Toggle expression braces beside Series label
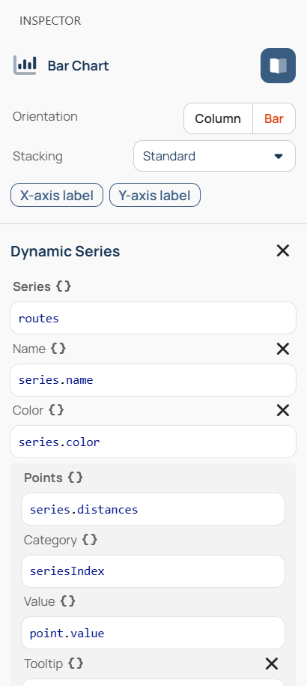Image resolution: width=307 pixels, height=686 pixels. [x=64, y=286]
